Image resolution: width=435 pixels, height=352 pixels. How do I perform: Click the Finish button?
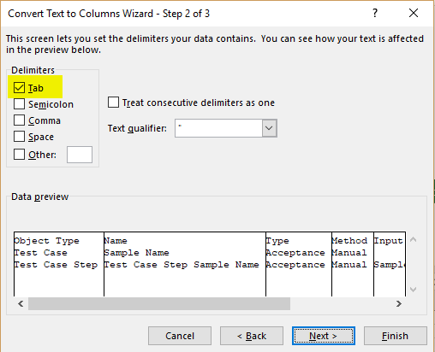[396, 336]
